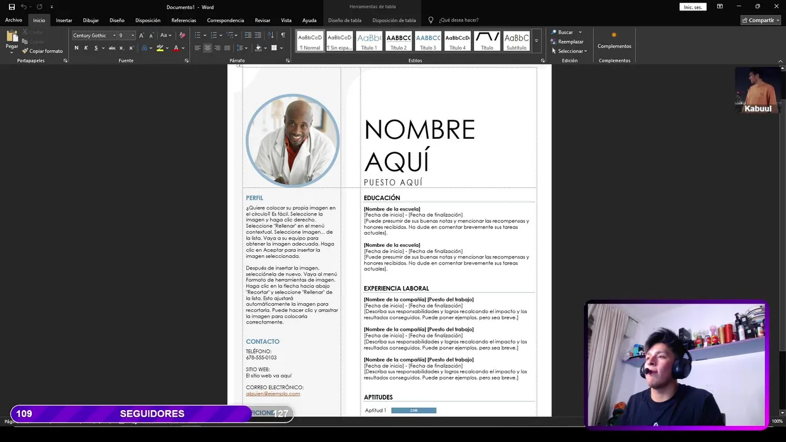Click the PUESTO AQUÍ subtitle text

pyautogui.click(x=393, y=182)
